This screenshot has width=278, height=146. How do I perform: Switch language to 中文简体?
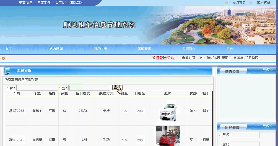(26, 2)
